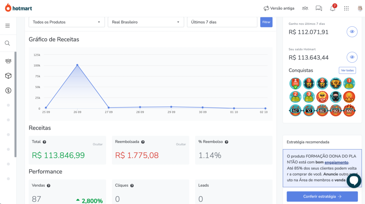
Task: Click the Hotmart flame logo
Action: pos(8,8)
